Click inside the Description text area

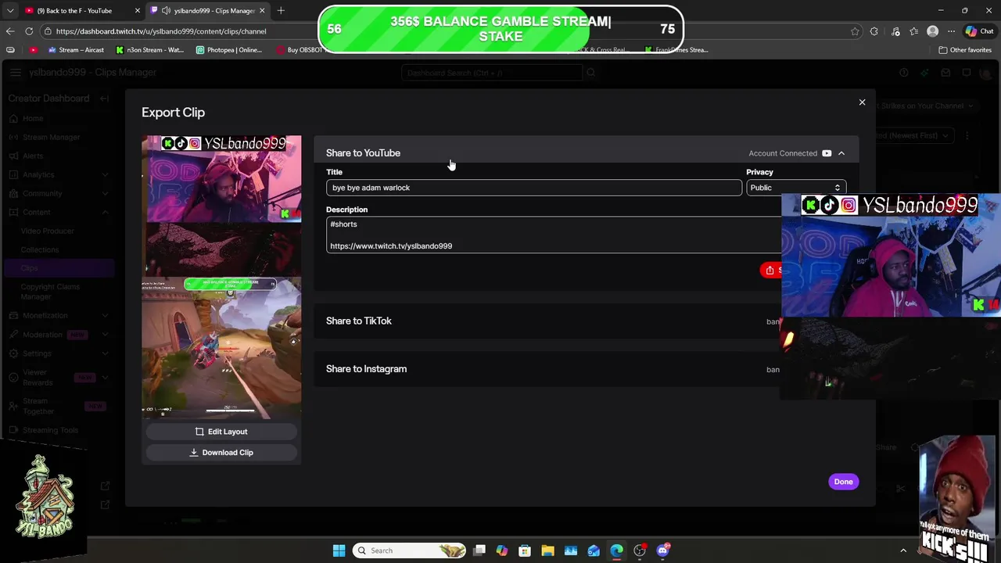point(554,235)
